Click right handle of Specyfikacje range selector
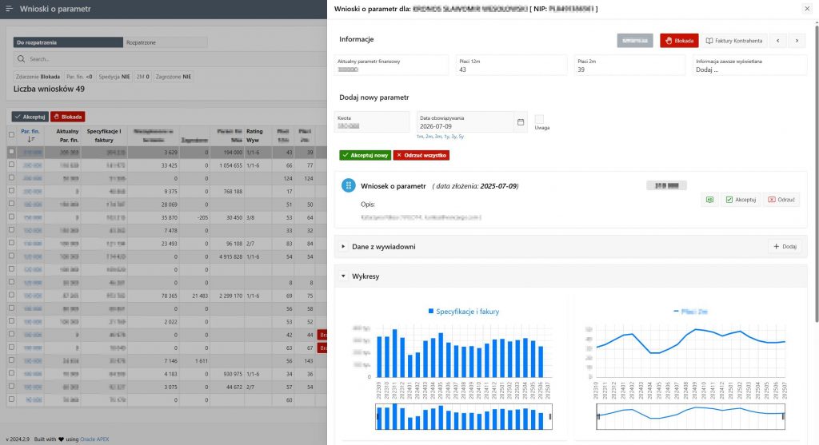The width and height of the screenshot is (819, 445). 550,416
